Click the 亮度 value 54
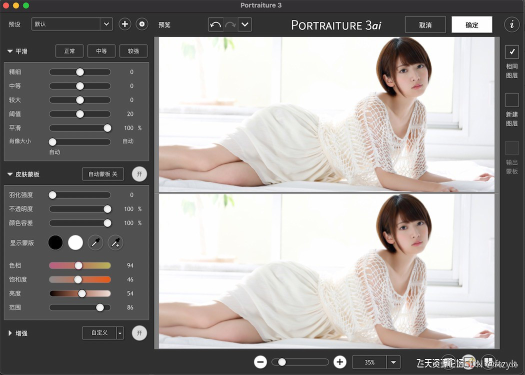The width and height of the screenshot is (525, 375). click(130, 293)
